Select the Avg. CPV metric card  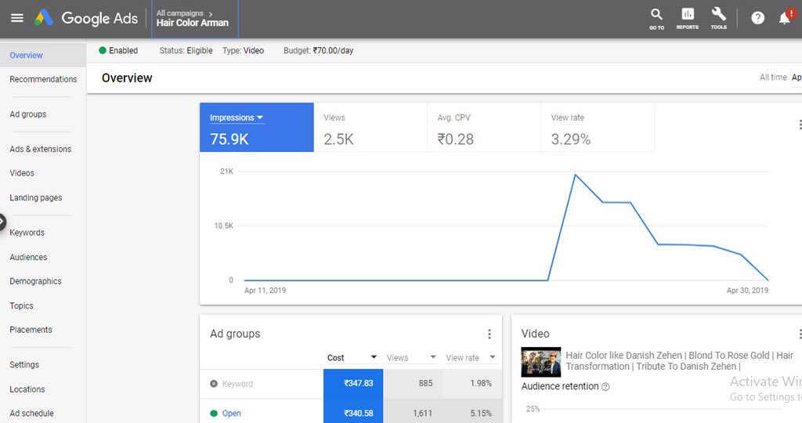[x=484, y=128]
